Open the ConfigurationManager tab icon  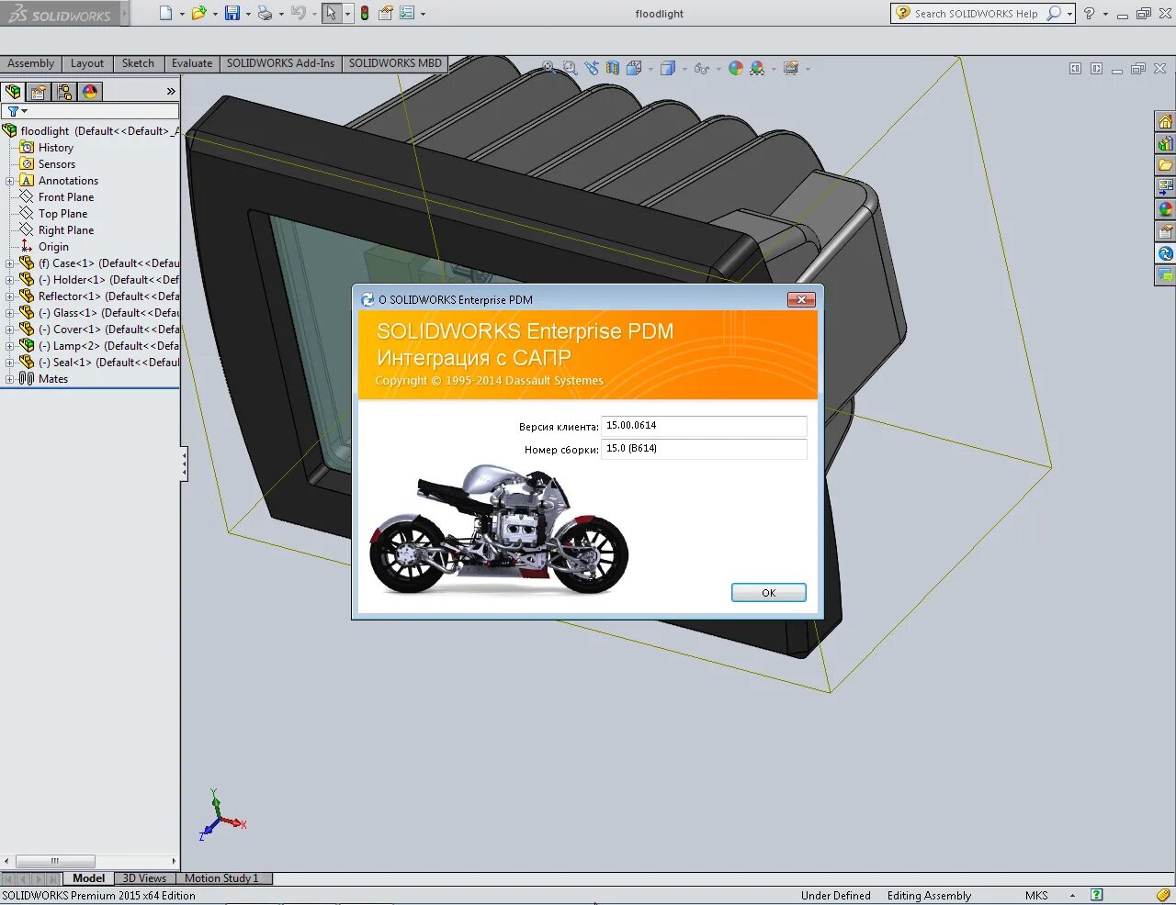click(x=64, y=92)
